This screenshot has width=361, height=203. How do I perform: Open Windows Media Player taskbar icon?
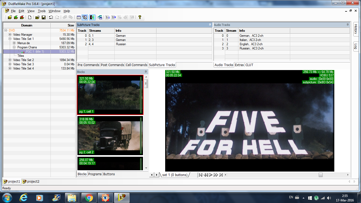(40, 198)
